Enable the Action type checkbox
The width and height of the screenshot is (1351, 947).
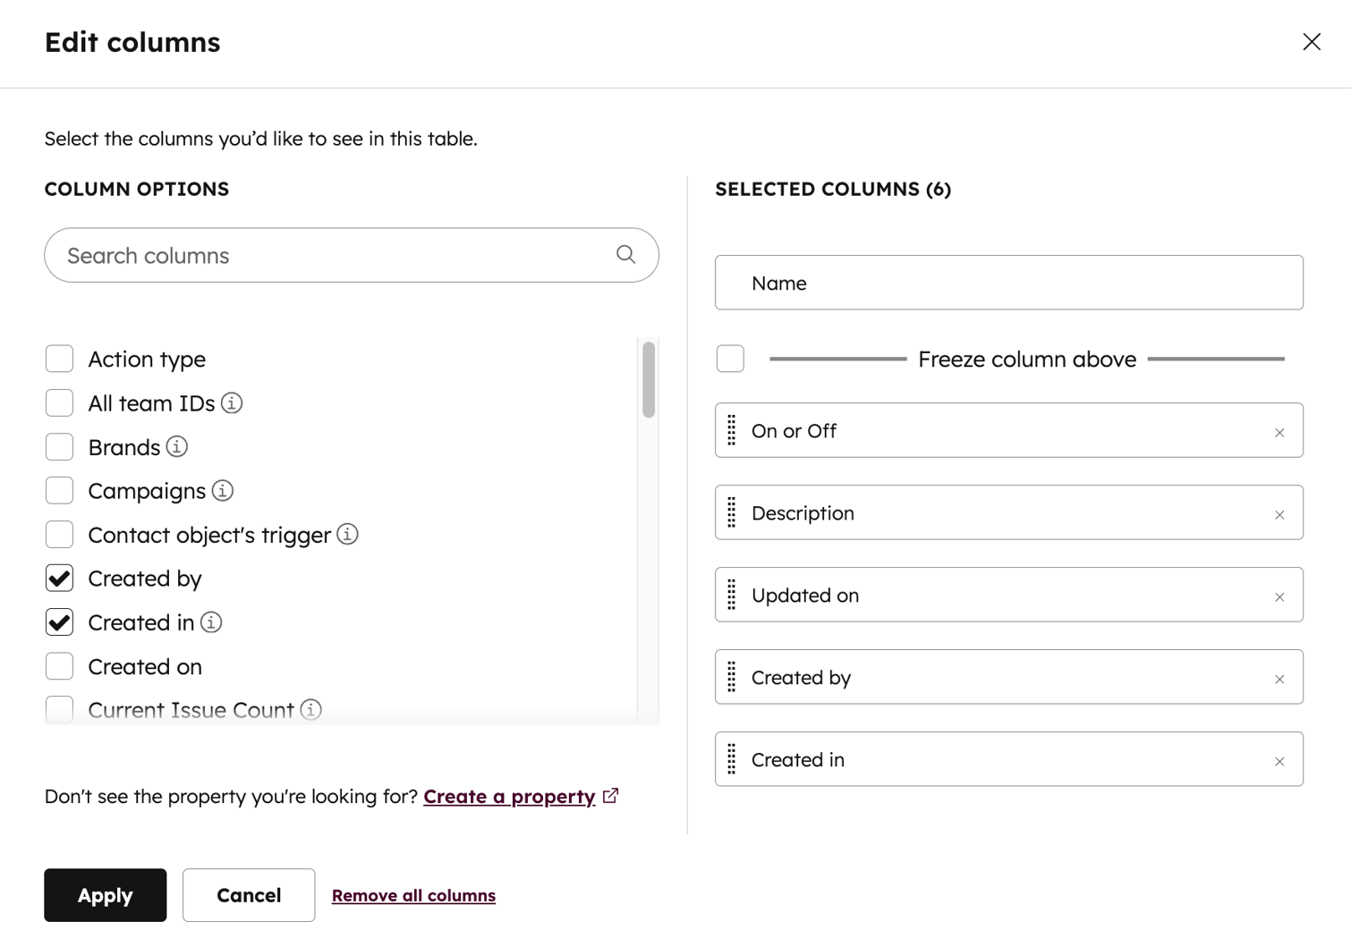[59, 358]
